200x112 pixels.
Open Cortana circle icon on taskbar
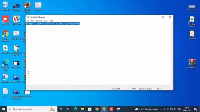(x=61, y=109)
